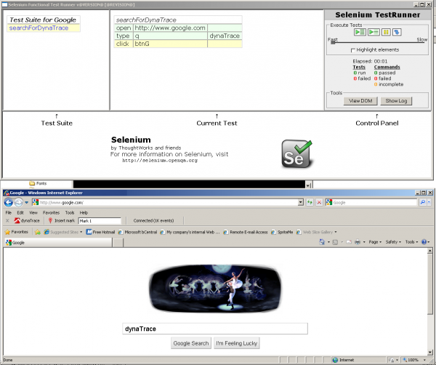Click the 'dynaTrace' value cell in test table
436x365 pixels.
(225, 36)
